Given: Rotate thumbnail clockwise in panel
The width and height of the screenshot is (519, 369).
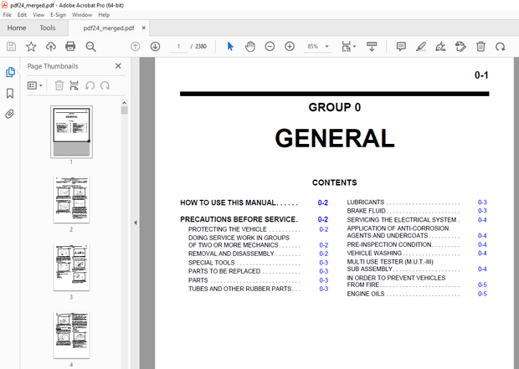Looking at the screenshot, I should pyautogui.click(x=105, y=85).
